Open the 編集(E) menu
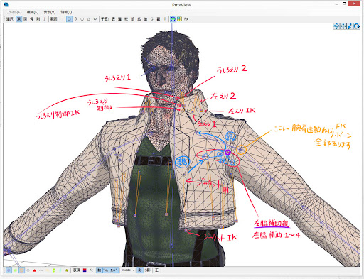Viewport: 364px width, 279px height. click(33, 12)
